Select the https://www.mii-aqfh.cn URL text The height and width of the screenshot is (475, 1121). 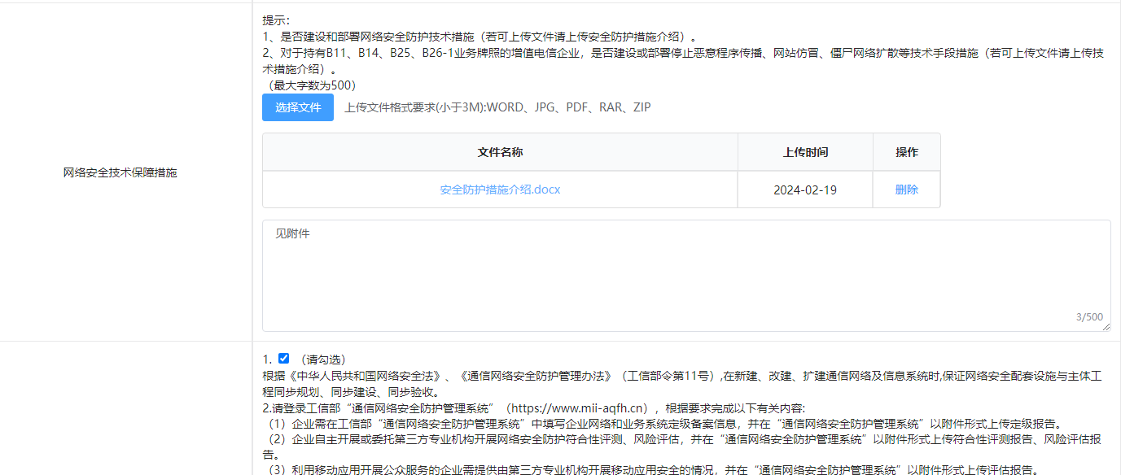tap(578, 407)
